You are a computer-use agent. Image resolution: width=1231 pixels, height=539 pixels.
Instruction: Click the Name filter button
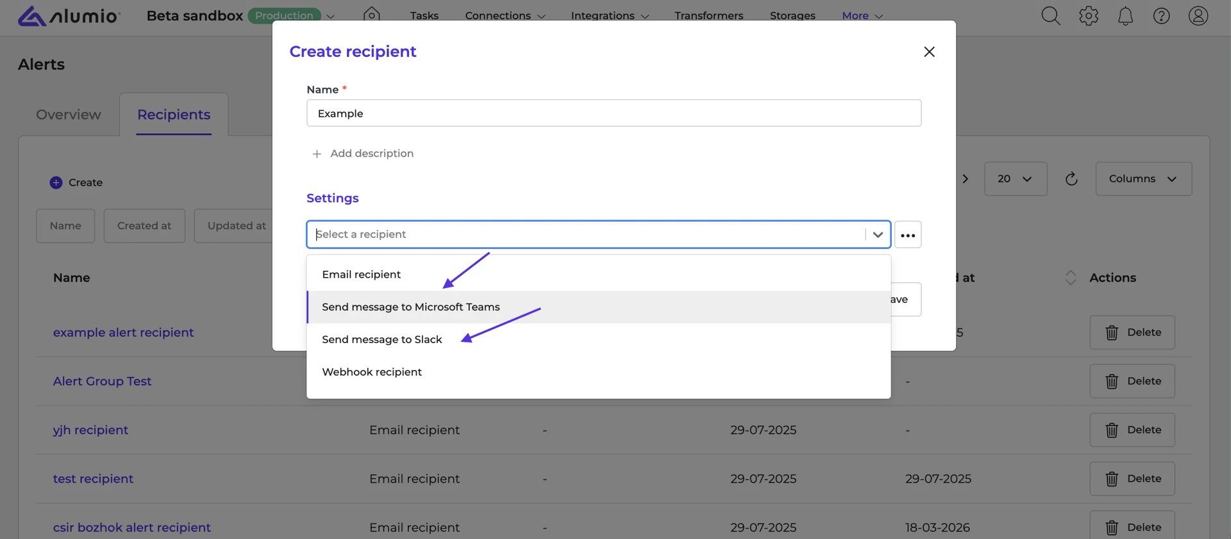pos(65,226)
